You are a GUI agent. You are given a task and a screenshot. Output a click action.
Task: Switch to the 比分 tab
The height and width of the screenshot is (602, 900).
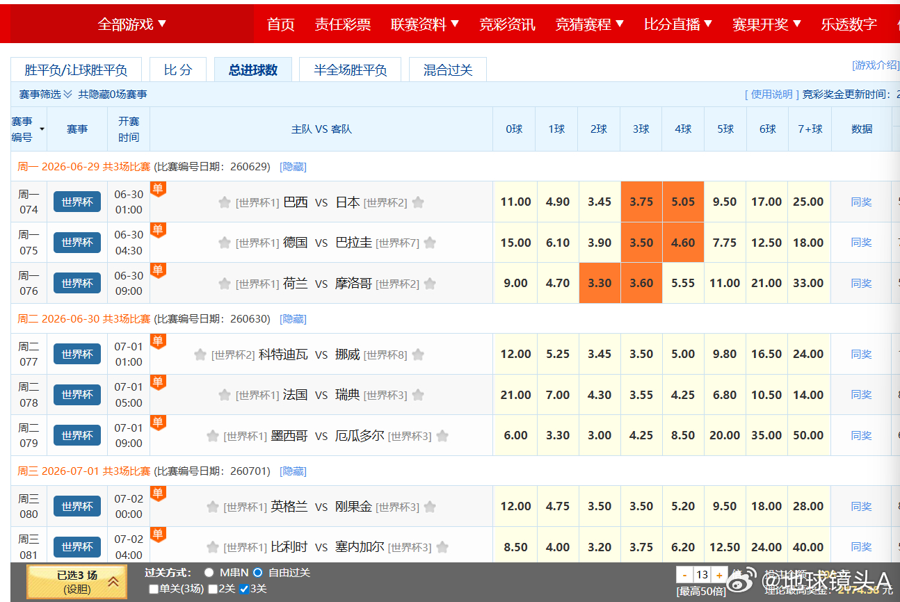(x=178, y=70)
